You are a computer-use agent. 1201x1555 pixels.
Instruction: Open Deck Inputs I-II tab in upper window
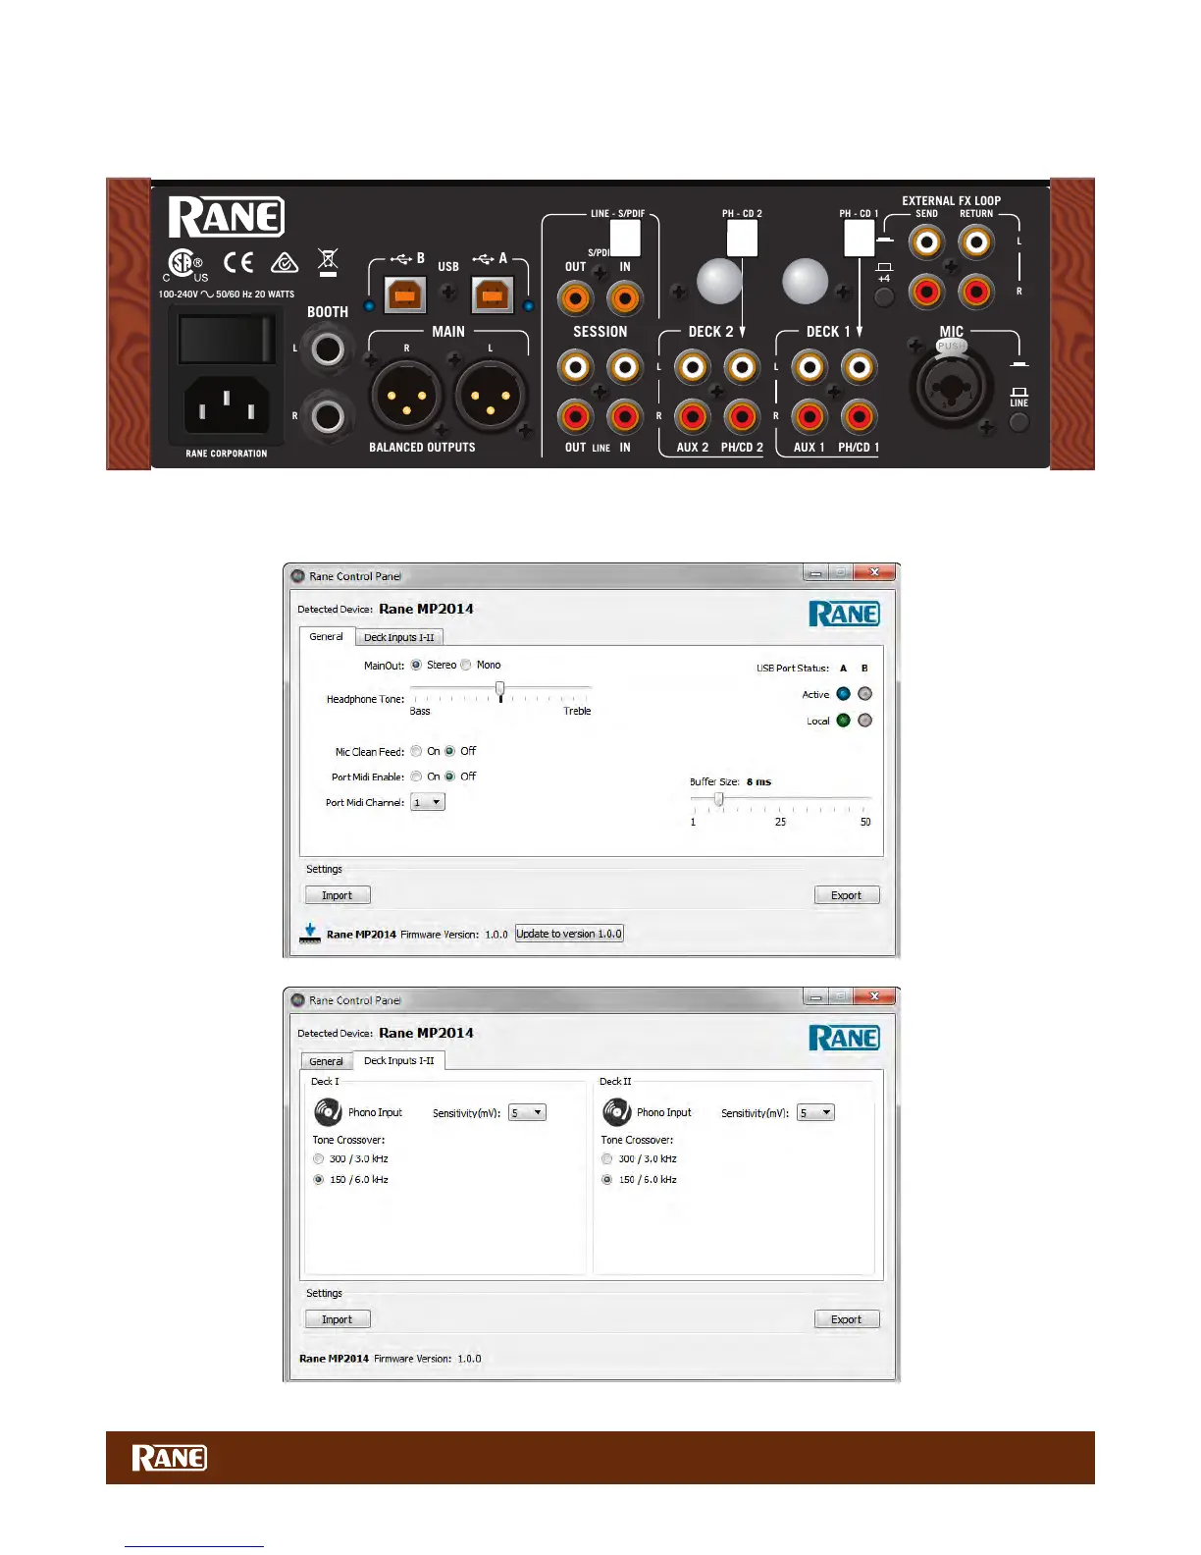click(399, 637)
